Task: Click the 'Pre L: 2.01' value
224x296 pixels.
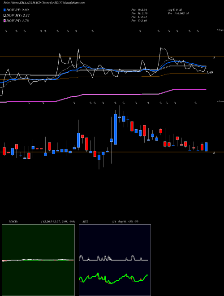Action: coord(139,17)
